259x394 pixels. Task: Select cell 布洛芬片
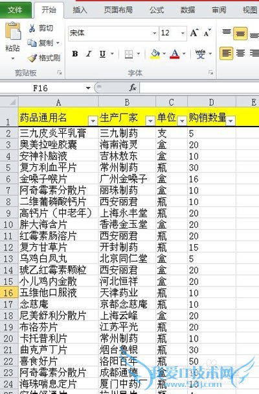tap(58, 327)
